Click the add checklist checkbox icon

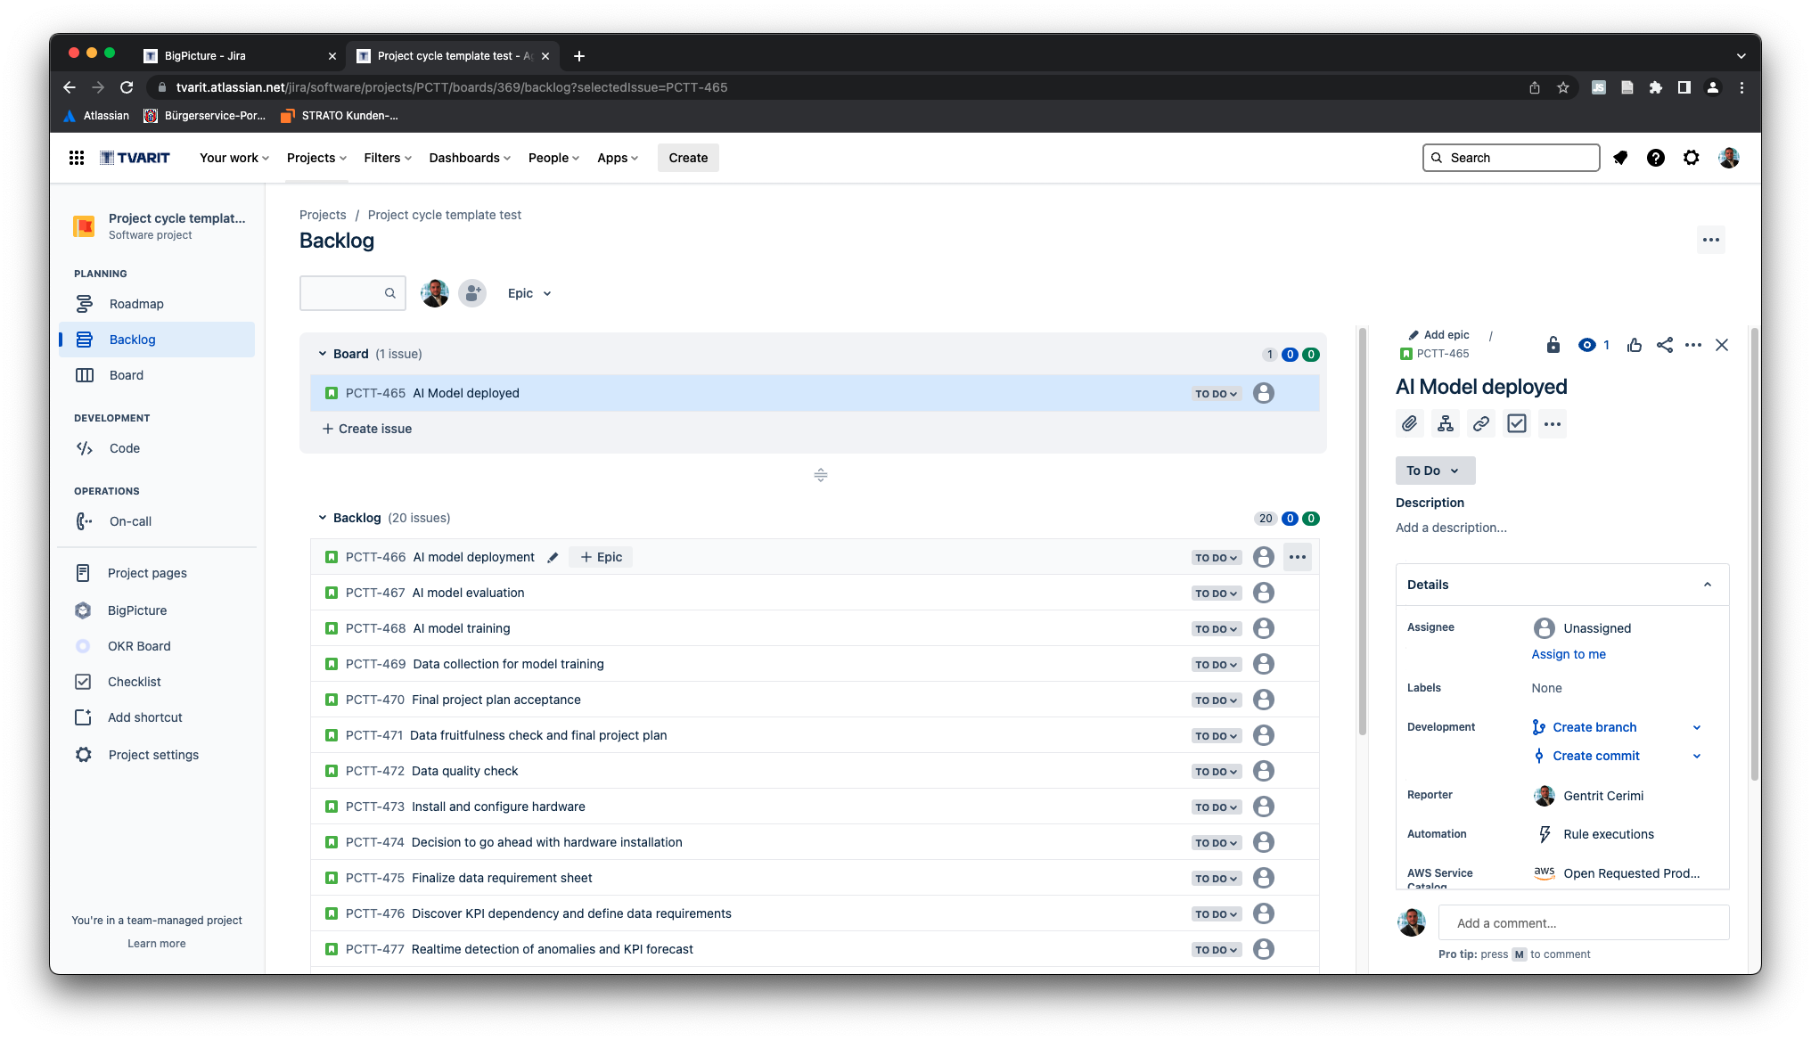(1517, 424)
